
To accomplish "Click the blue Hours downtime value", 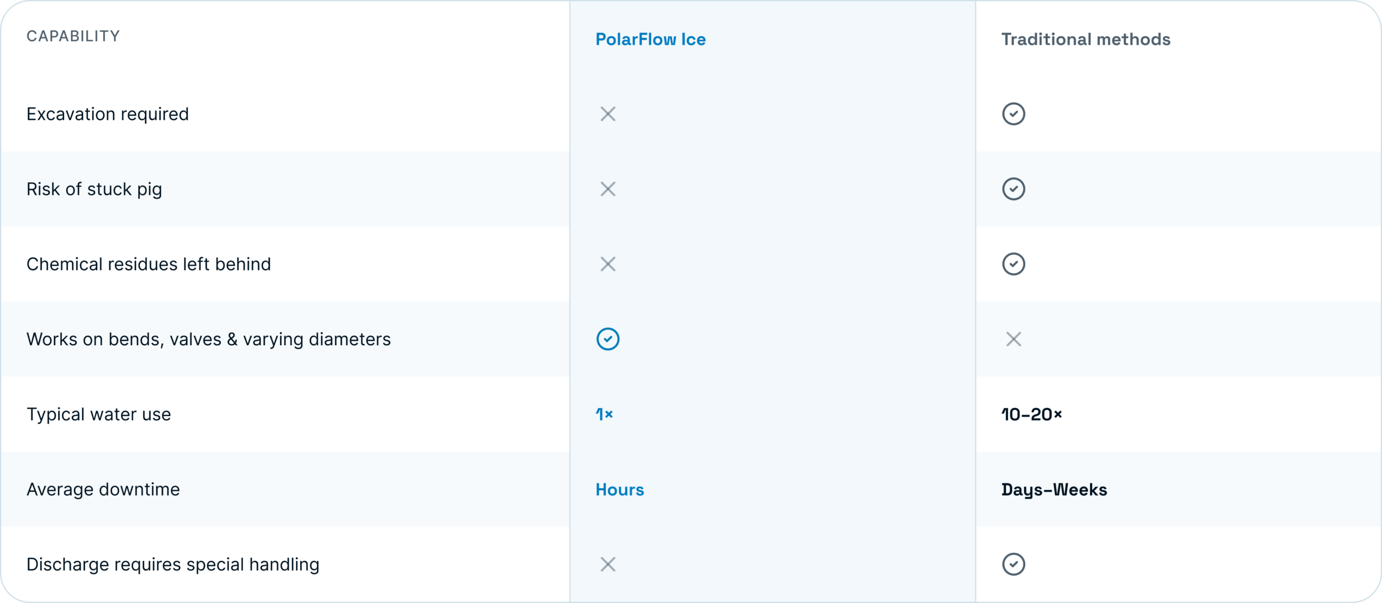I will [x=620, y=489].
